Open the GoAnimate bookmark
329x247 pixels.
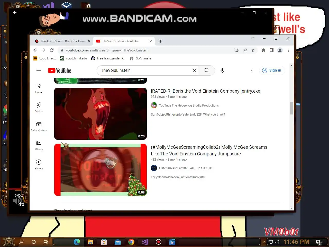(140, 58)
